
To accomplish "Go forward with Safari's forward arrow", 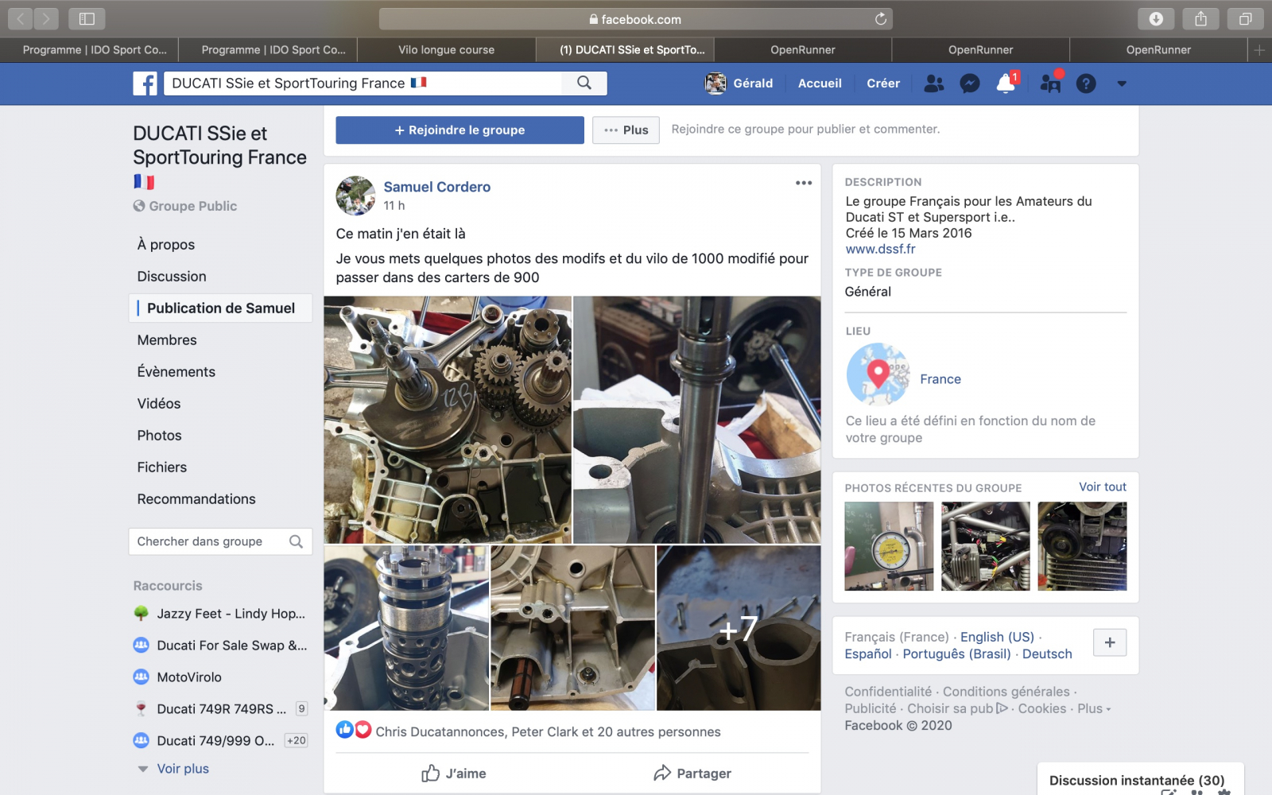I will 46,18.
